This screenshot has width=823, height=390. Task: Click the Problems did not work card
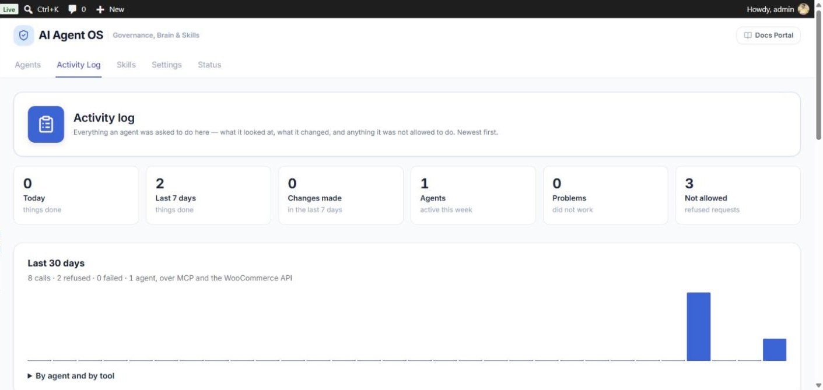click(605, 195)
